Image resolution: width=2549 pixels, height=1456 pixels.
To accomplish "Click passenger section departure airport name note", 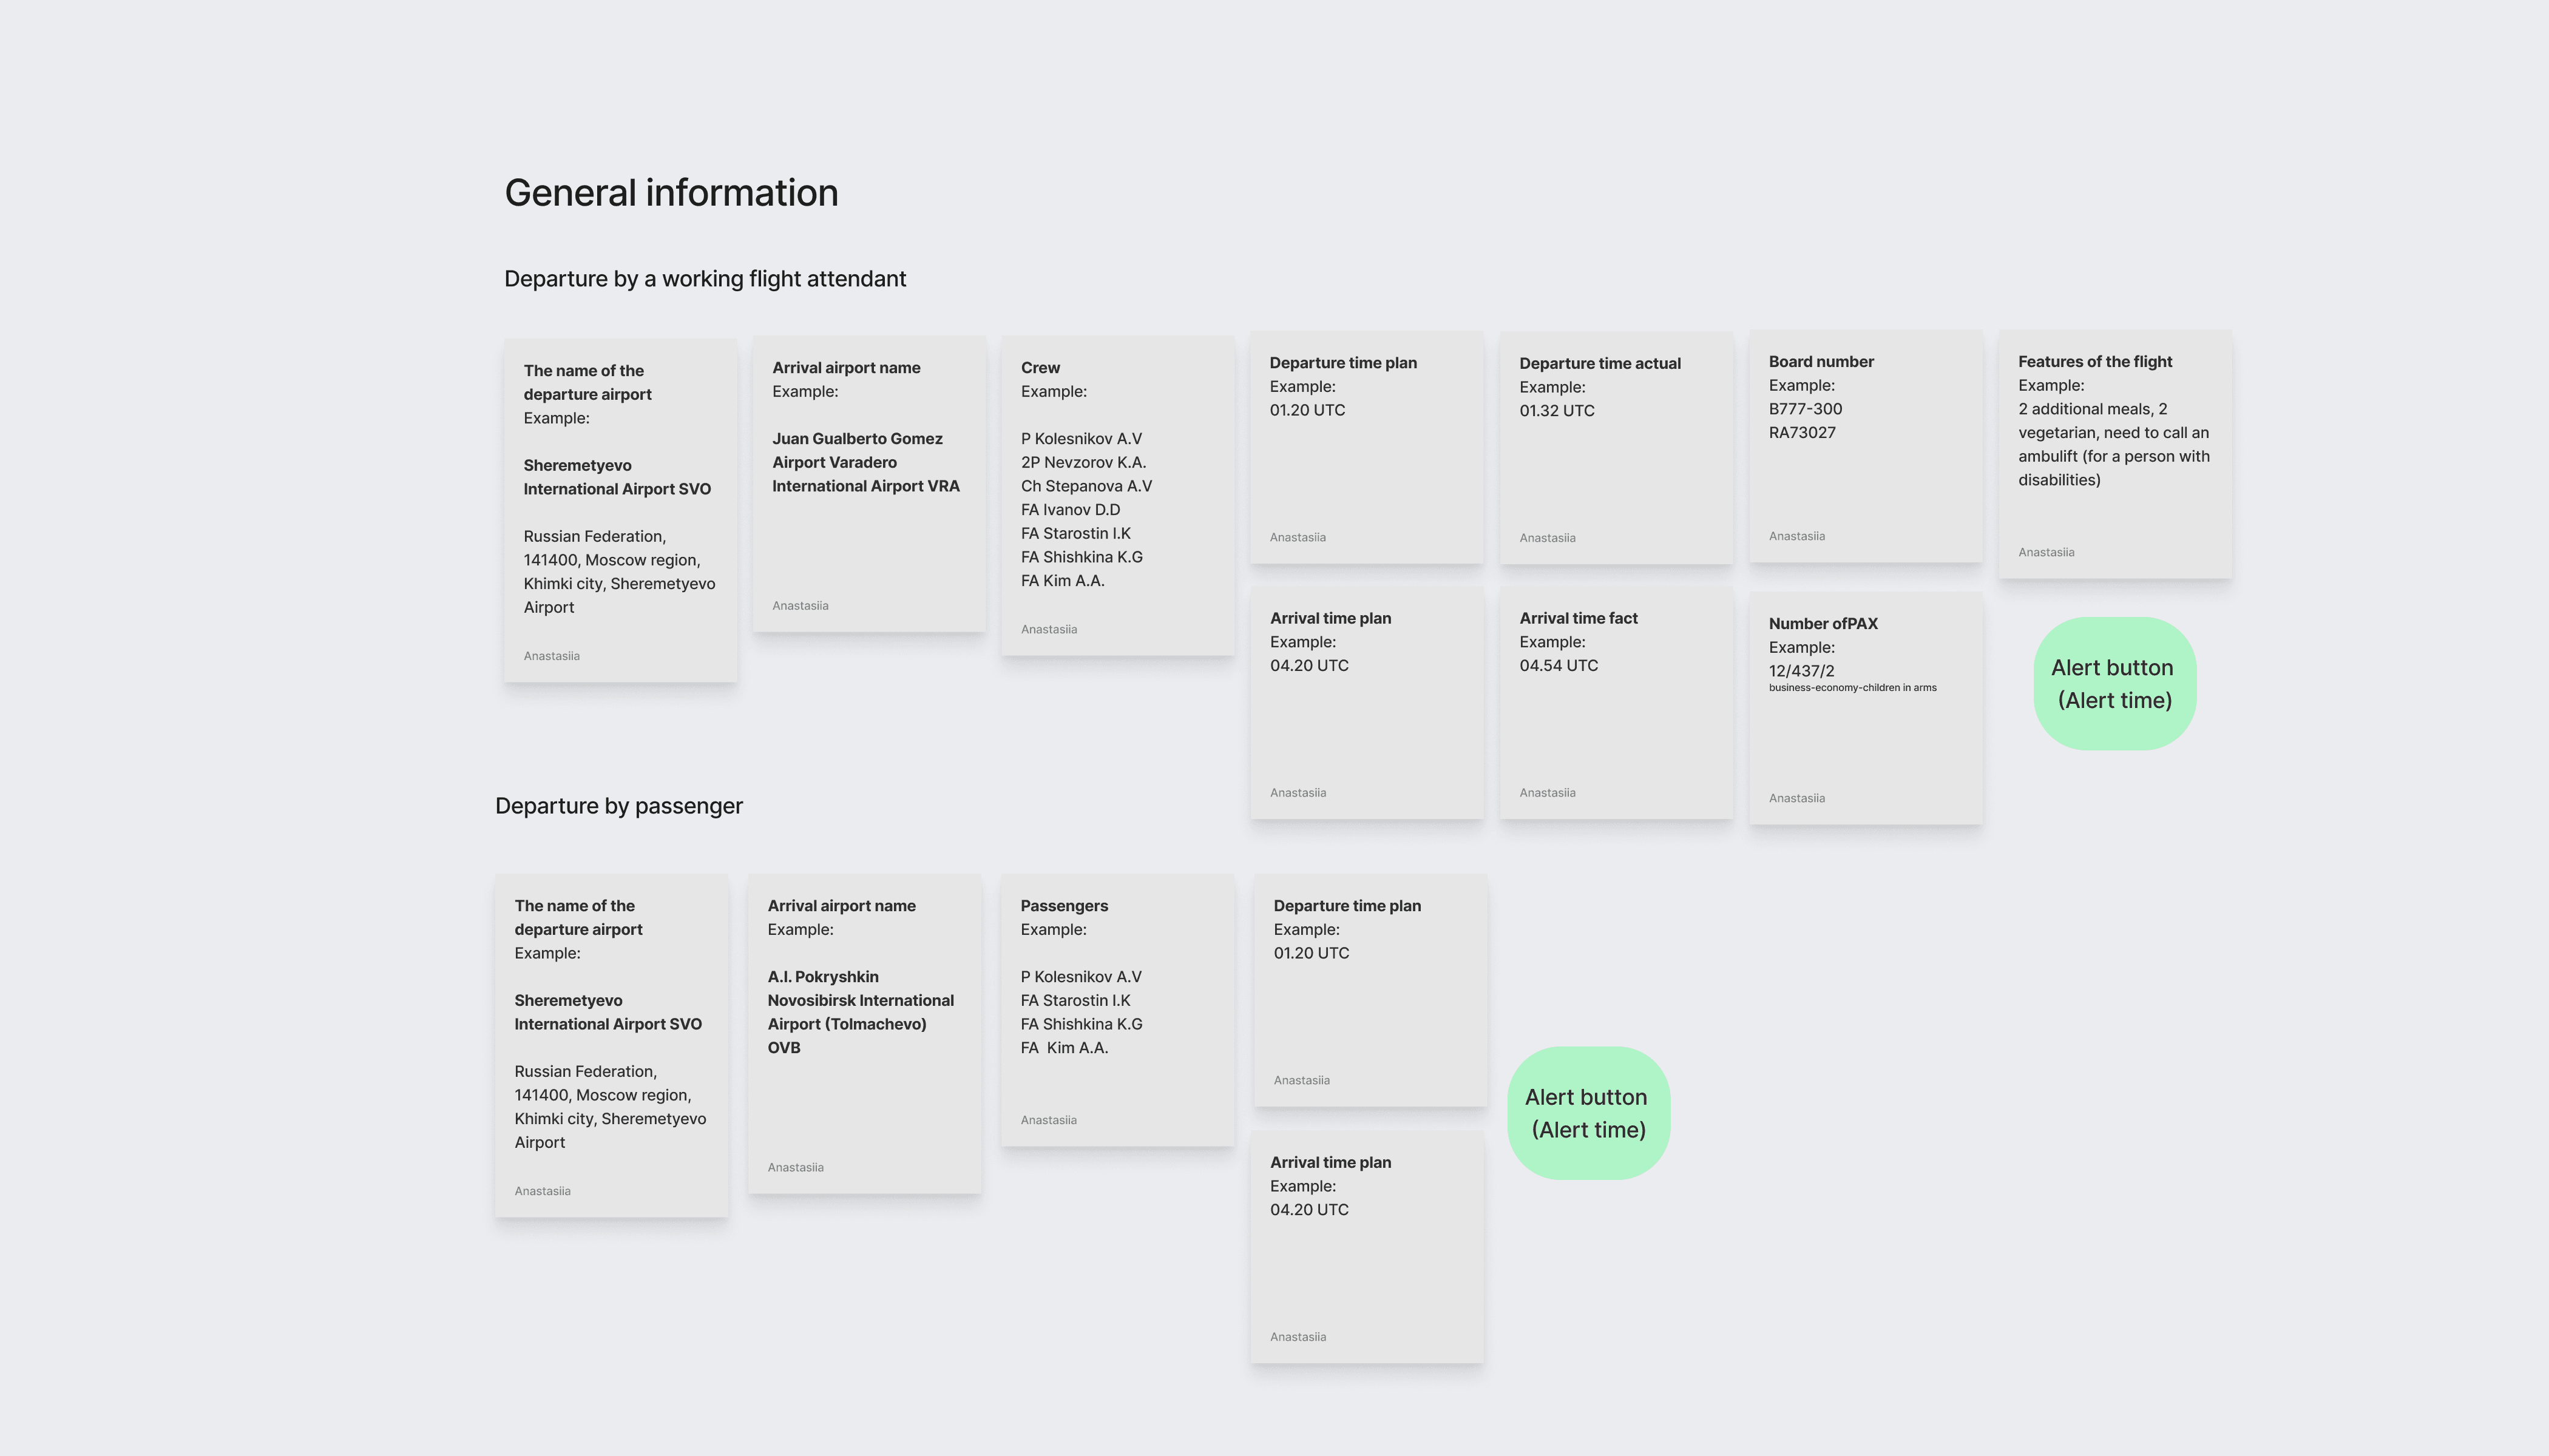I will pos(611,1046).
